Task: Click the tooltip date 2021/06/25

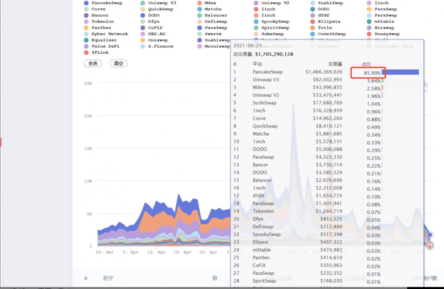Action: point(247,46)
